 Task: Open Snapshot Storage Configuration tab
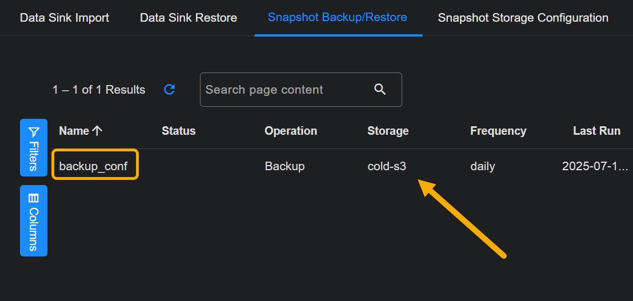(523, 18)
